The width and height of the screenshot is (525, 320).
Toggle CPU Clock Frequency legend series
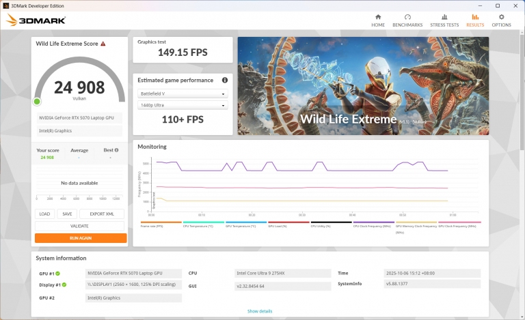pos(373,224)
